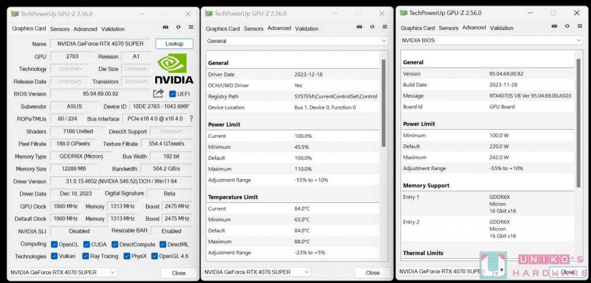
Task: Click the Resizable BAR Enabled field
Action: point(171,231)
